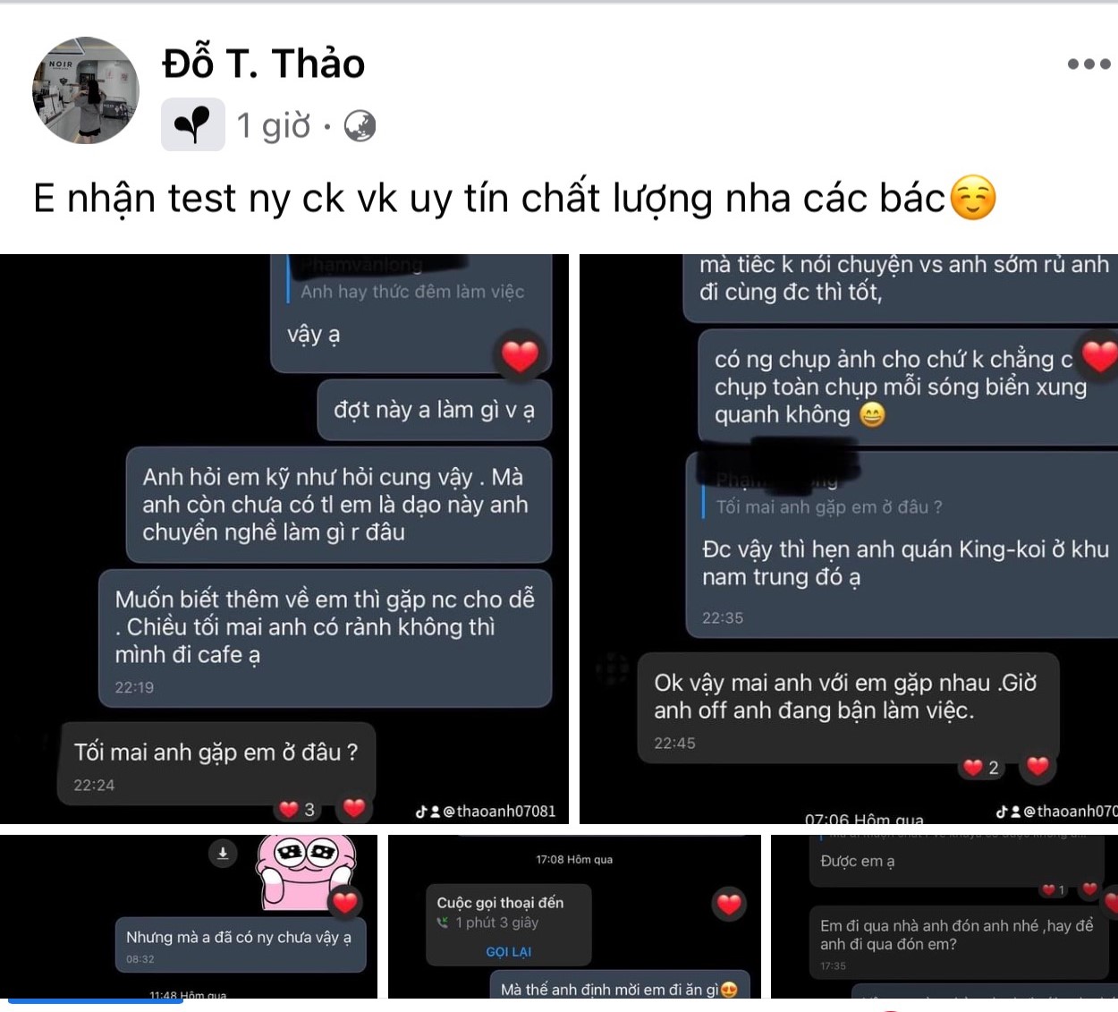The height and width of the screenshot is (1012, 1118).
Task: Click Đỗ T. Thảo's profile picture
Action: (86, 90)
